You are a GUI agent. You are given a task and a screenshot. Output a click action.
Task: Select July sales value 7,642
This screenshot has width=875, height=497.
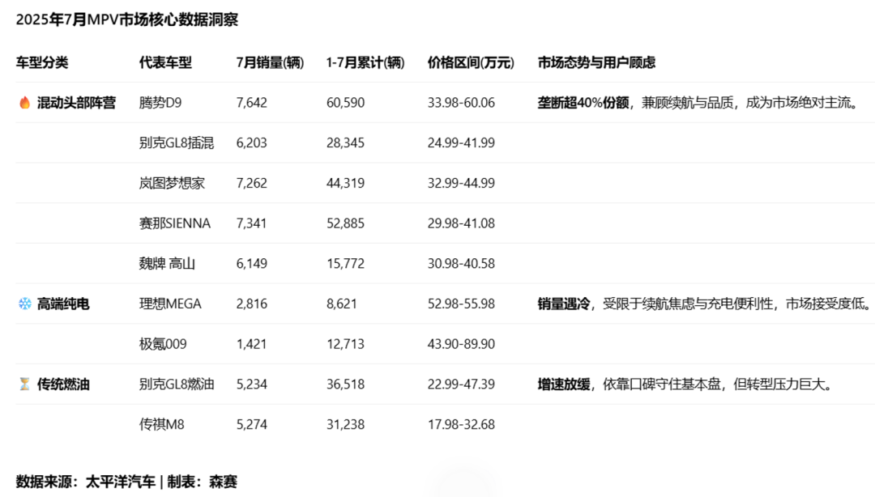(x=252, y=103)
